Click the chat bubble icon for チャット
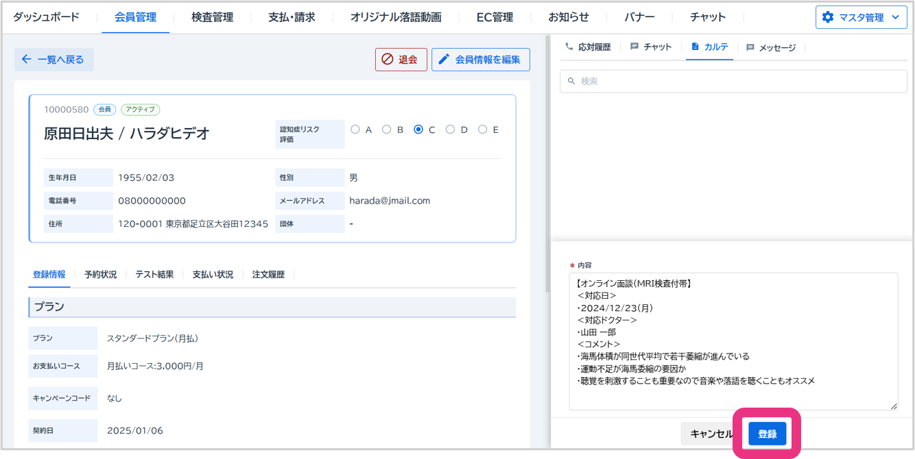The image size is (915, 459). pyautogui.click(x=634, y=47)
